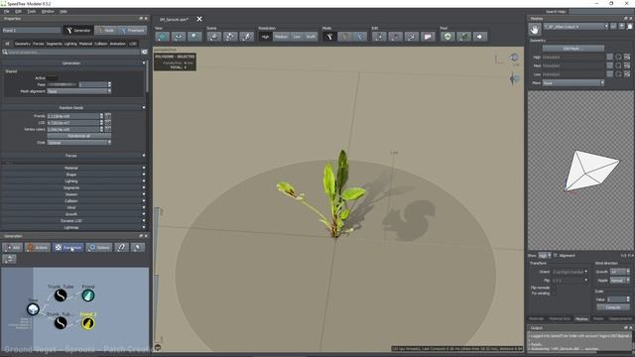The height and width of the screenshot is (357, 635).
Task: Set resolution to High
Action: tap(265, 37)
